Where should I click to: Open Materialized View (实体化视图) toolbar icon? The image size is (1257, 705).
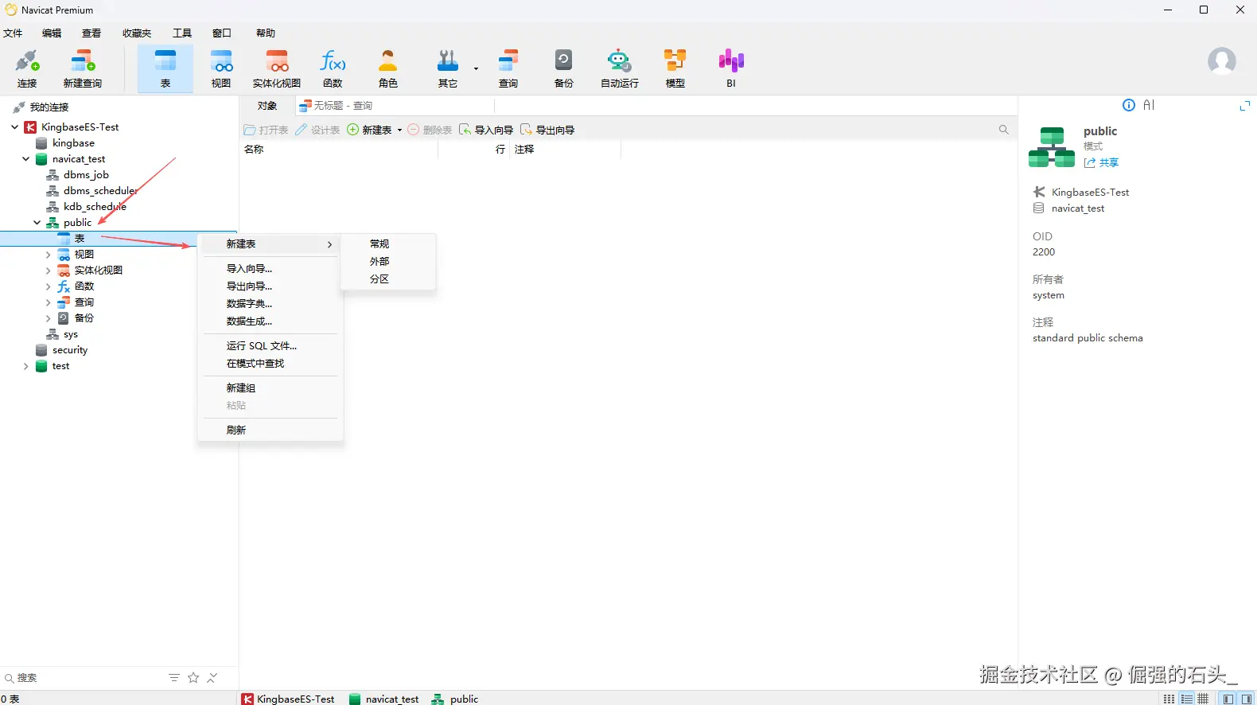click(277, 68)
